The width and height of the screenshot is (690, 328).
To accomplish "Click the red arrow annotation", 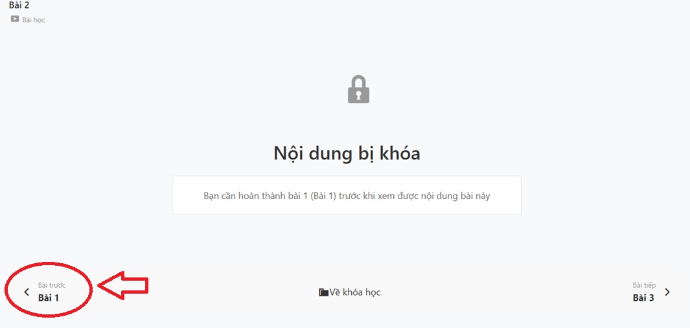I will click(x=122, y=286).
